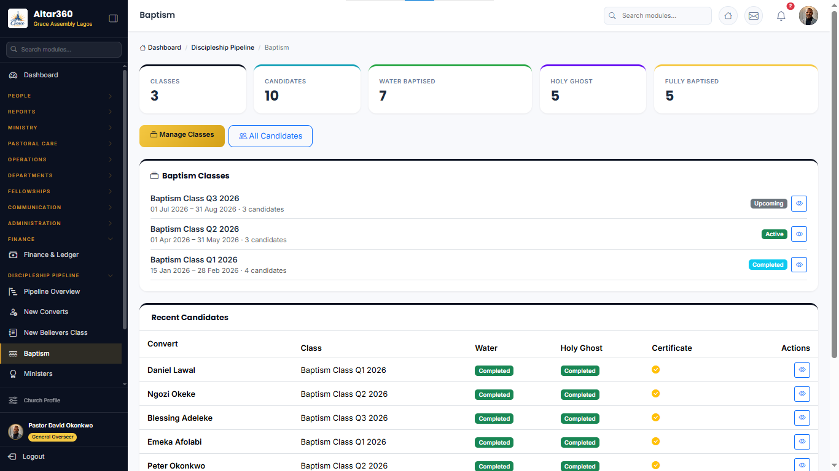Collapse the sidebar using the panel icon
Image resolution: width=839 pixels, height=471 pixels.
tap(113, 18)
